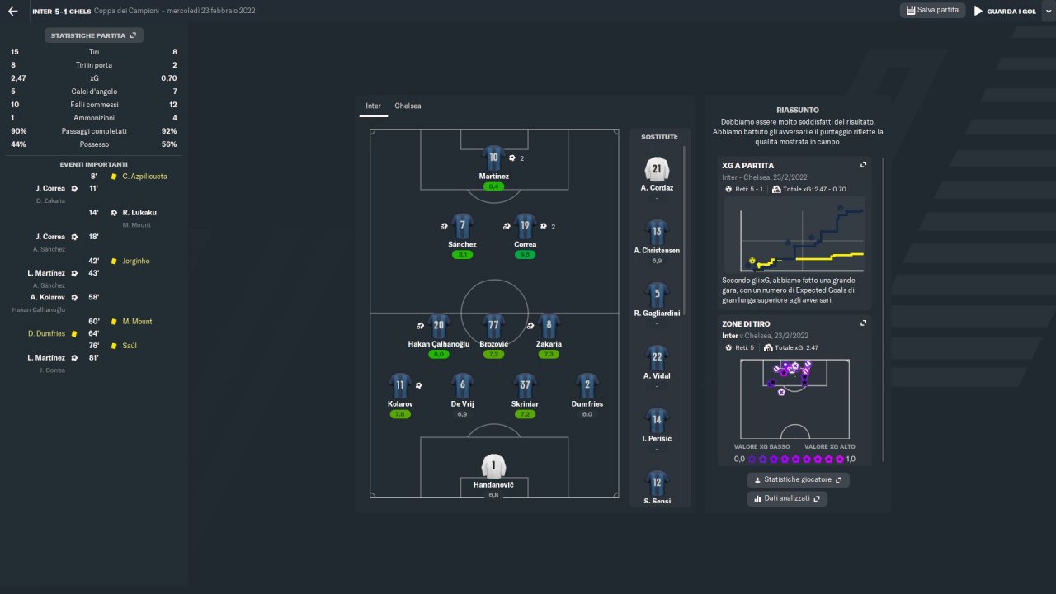Expand the XG A PARTITA panel
This screenshot has width=1056, height=594.
pyautogui.click(x=864, y=165)
